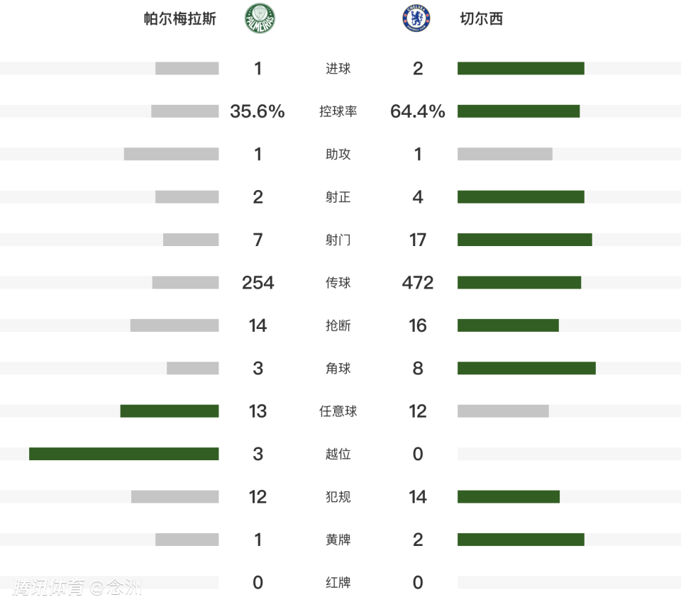The image size is (681, 607).
Task: Click Palmeiras' green 任意球 bar
Action: (169, 411)
